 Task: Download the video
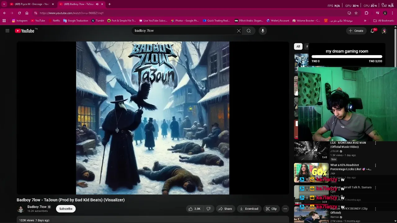click(249, 209)
